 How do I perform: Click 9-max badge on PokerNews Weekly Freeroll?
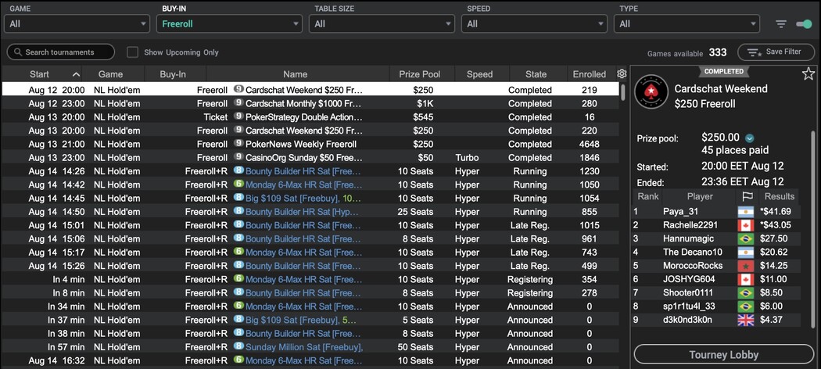point(238,144)
